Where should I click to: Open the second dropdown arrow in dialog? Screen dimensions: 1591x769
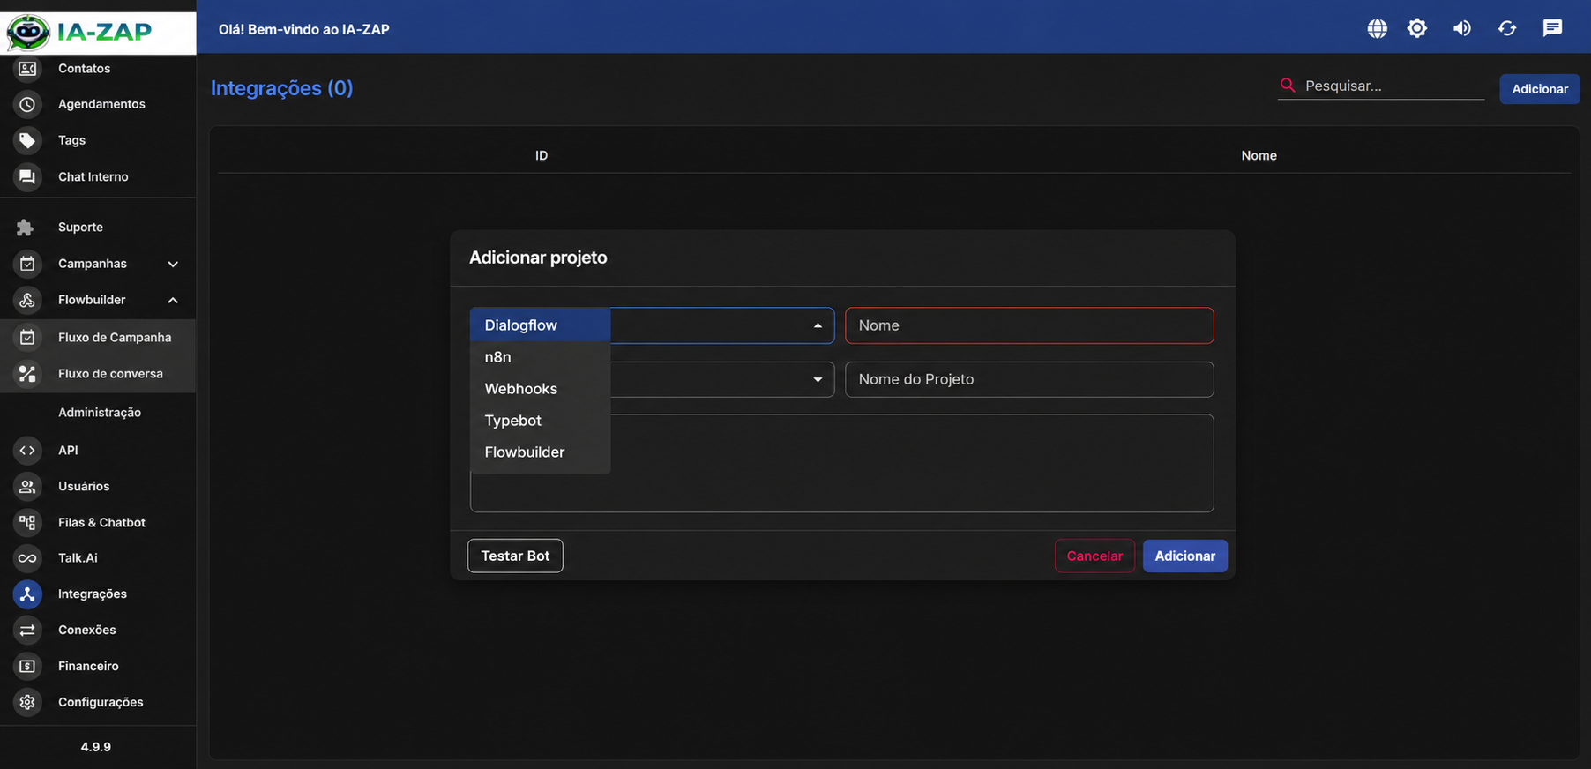click(x=818, y=379)
